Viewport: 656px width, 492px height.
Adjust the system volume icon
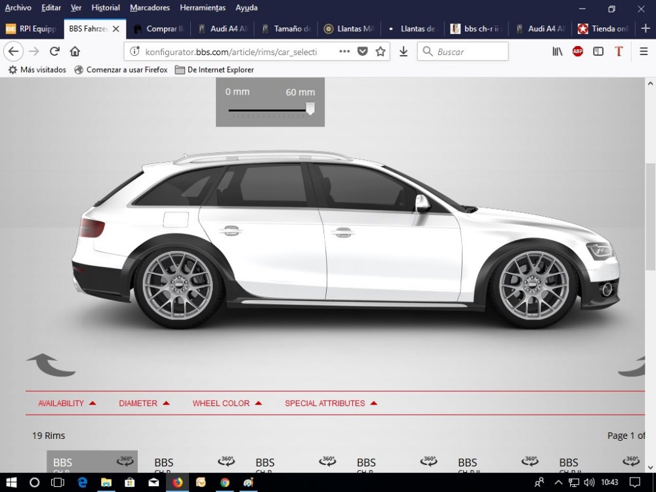[589, 482]
